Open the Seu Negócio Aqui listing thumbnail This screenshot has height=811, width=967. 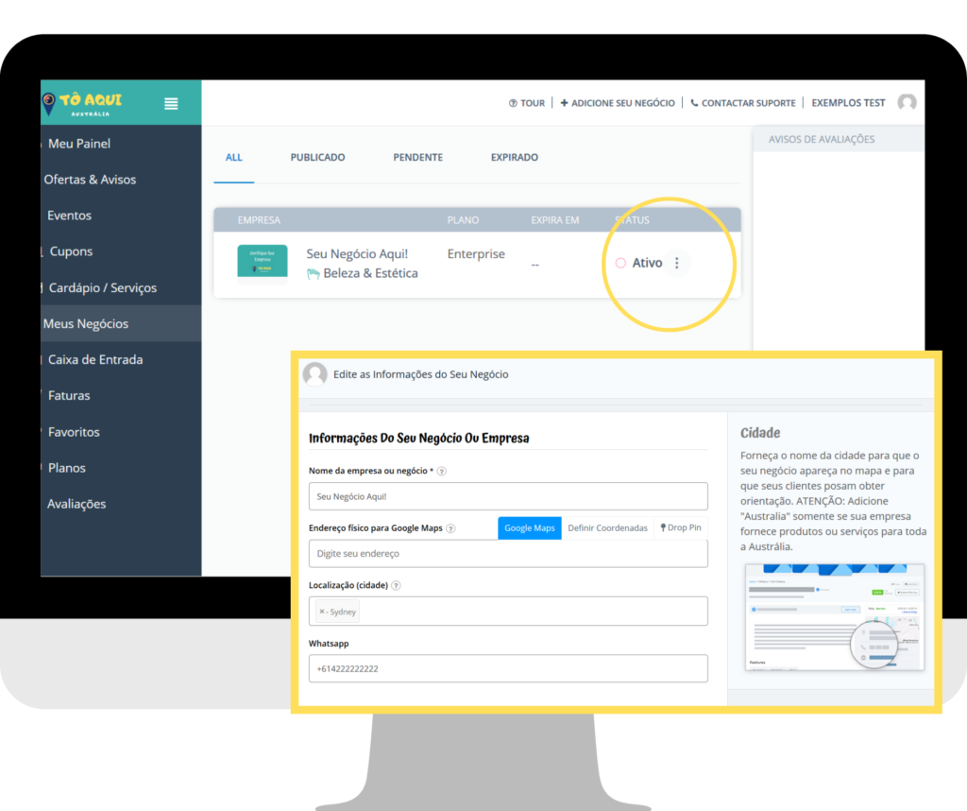263,261
